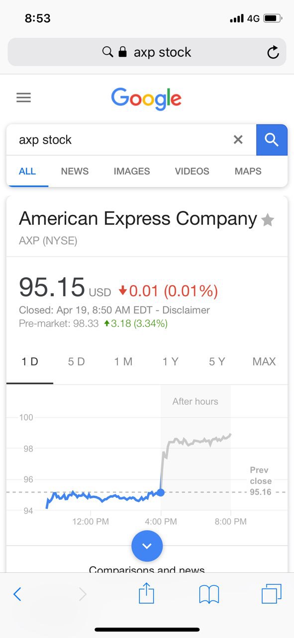Open the Safari share sheet
294x638 pixels.
pos(146,594)
